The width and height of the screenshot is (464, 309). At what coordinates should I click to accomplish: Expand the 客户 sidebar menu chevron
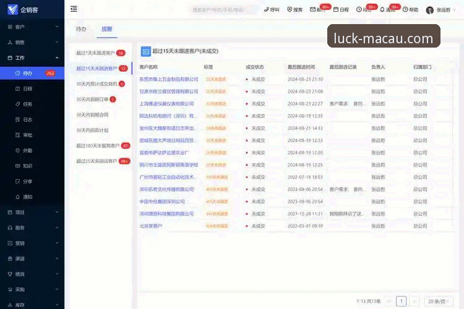pyautogui.click(x=57, y=27)
